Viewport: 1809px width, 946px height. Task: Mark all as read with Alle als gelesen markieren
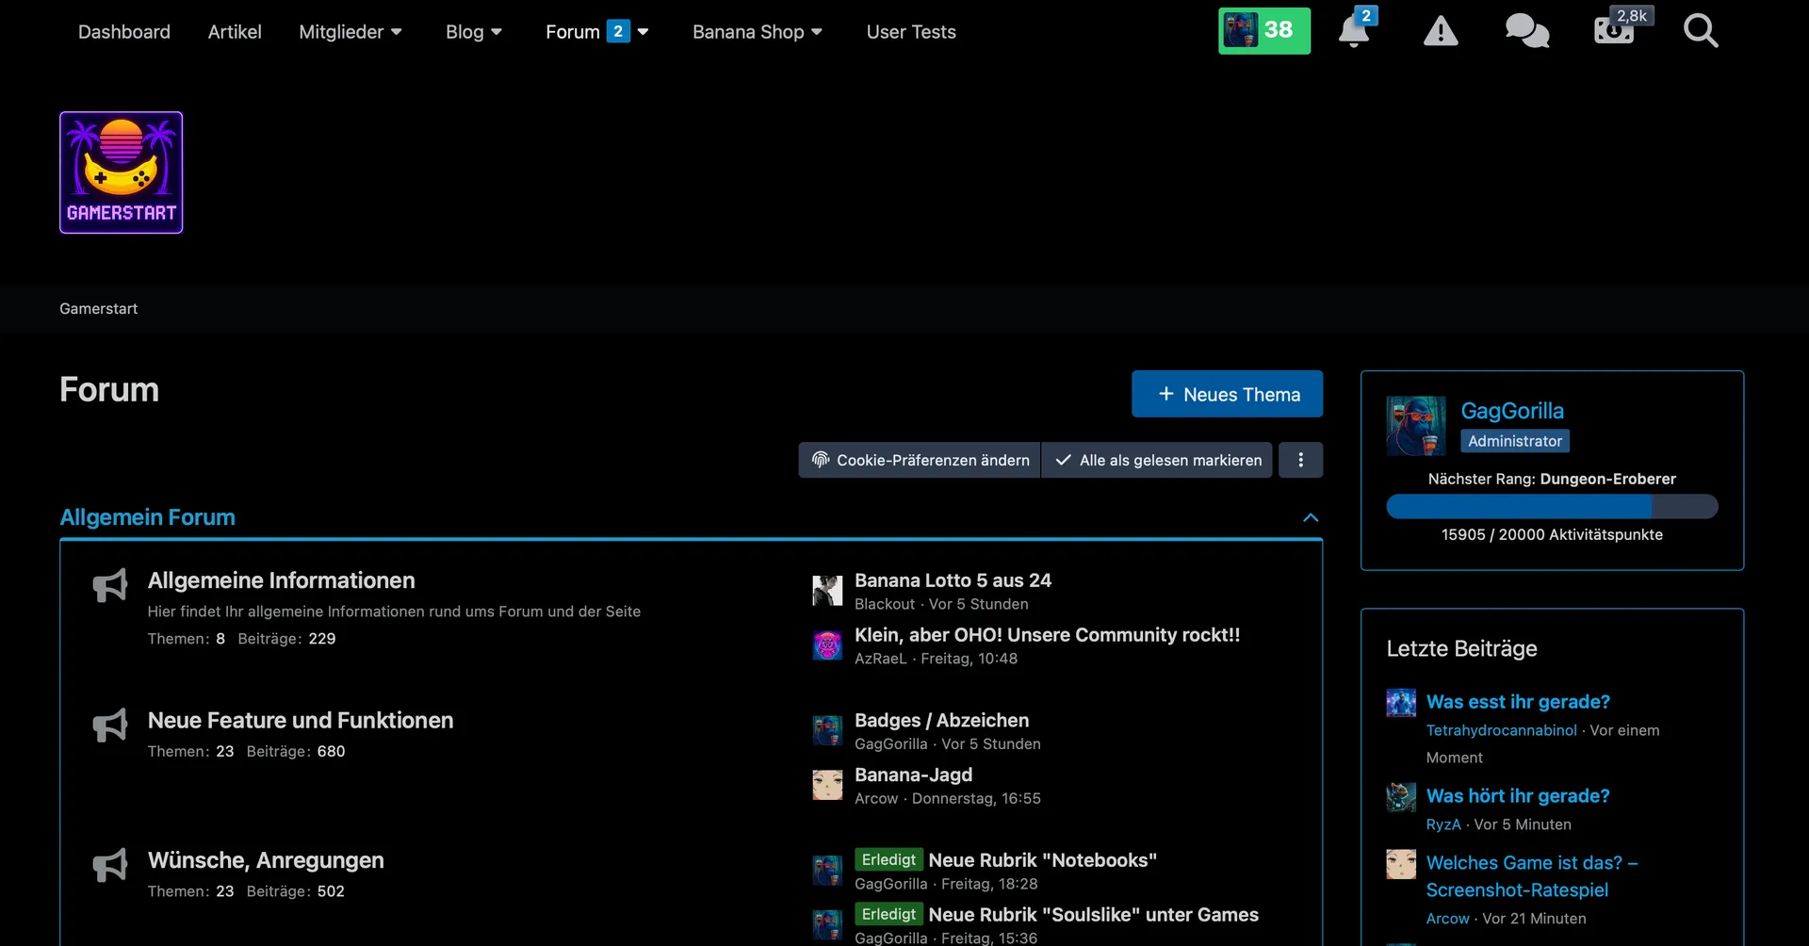point(1157,460)
